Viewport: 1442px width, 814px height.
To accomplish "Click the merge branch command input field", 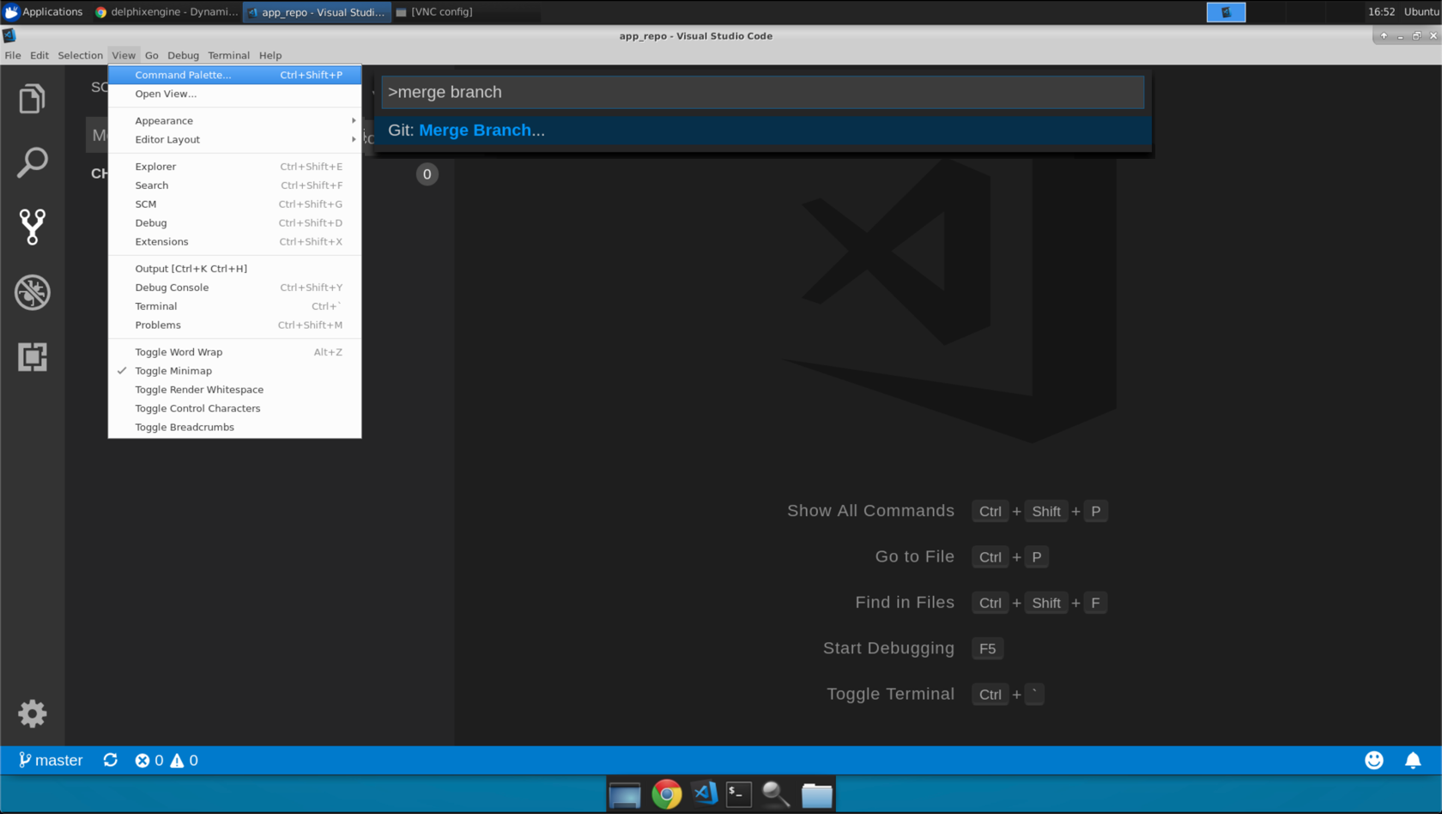I will tap(762, 92).
